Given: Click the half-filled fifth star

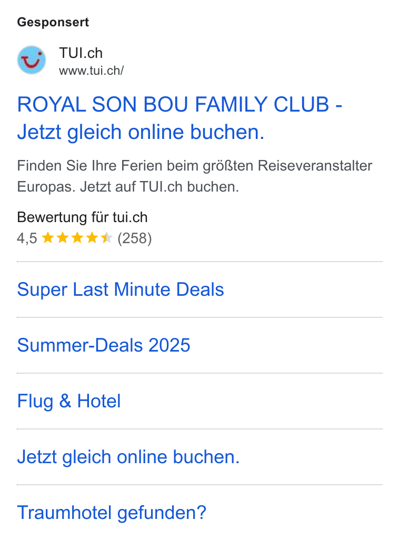Looking at the screenshot, I should pyautogui.click(x=106, y=237).
